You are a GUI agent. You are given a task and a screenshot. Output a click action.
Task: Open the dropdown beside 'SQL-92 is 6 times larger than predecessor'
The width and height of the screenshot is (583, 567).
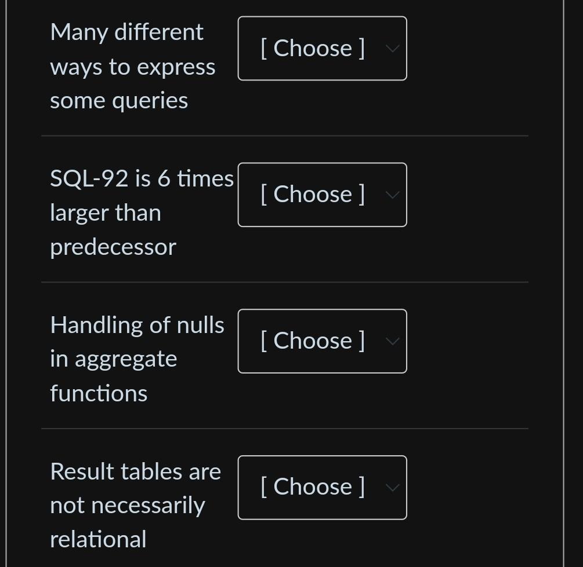(x=322, y=195)
